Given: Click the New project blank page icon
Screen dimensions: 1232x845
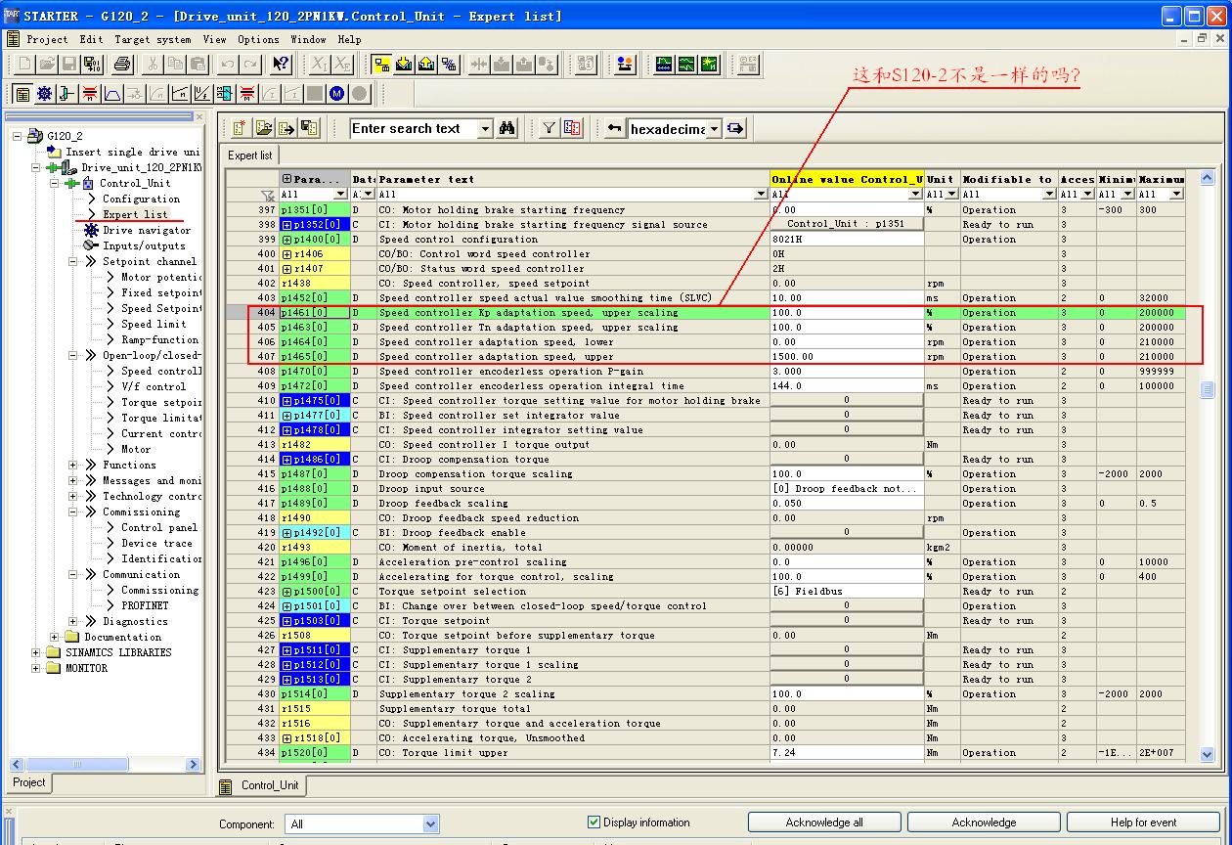Looking at the screenshot, I should [24, 65].
